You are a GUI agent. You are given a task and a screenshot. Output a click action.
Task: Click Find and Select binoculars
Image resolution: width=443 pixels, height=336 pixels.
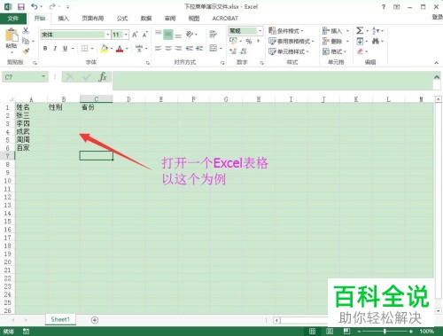coord(376,41)
